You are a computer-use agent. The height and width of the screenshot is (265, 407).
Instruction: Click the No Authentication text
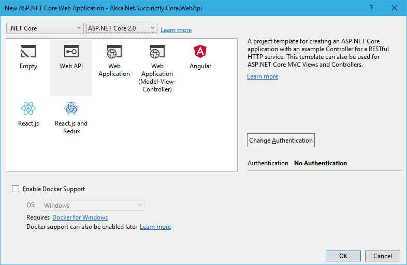pos(321,163)
